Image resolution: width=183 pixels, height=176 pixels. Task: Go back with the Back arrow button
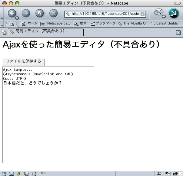pos(12,13)
